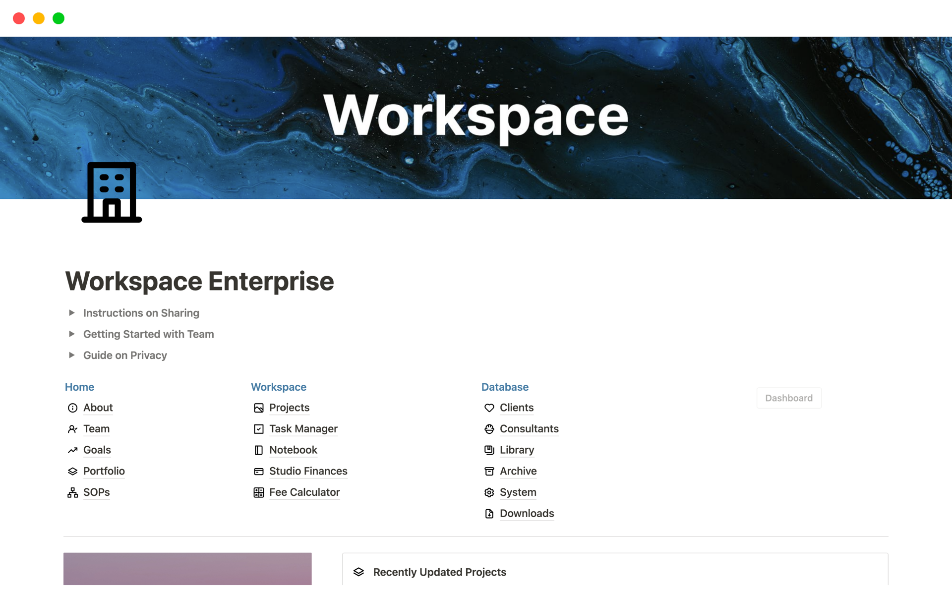Open the Dashboard button
This screenshot has width=952, height=595.
[x=788, y=398]
